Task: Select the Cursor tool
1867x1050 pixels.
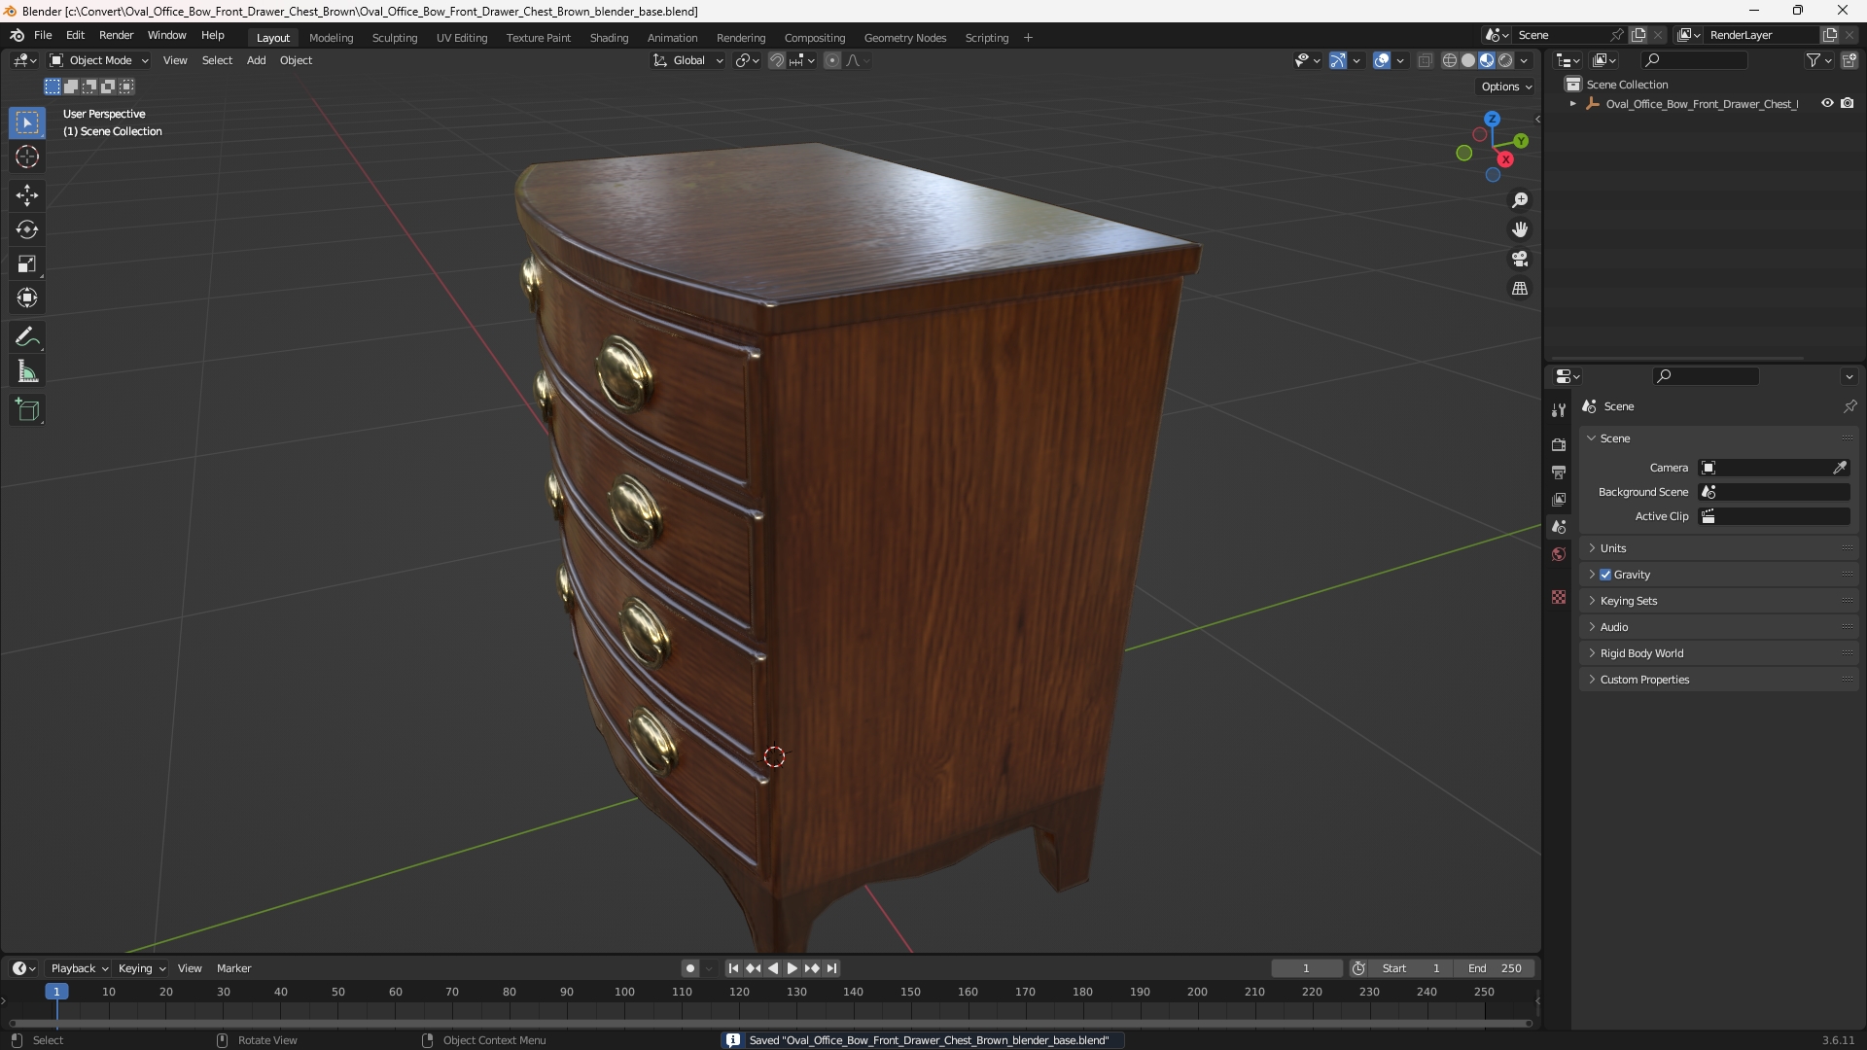Action: (x=27, y=157)
